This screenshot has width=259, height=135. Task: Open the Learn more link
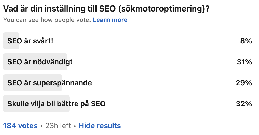(110, 20)
